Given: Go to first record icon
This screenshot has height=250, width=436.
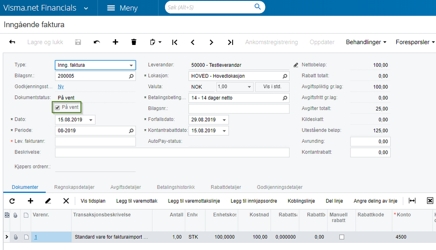Looking at the screenshot, I should 175,42.
